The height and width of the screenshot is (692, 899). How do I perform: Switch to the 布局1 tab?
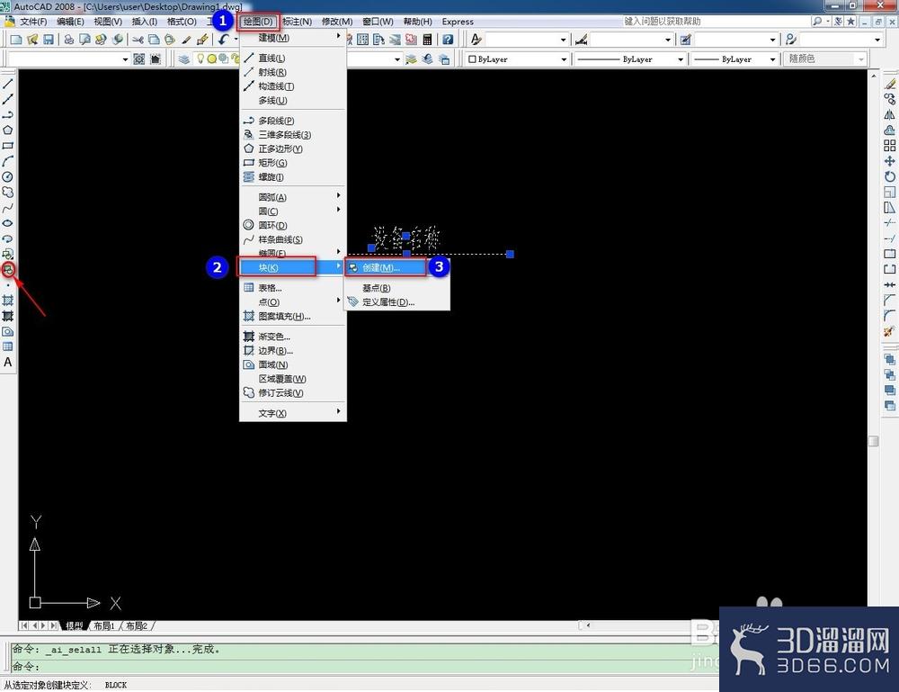(x=103, y=625)
